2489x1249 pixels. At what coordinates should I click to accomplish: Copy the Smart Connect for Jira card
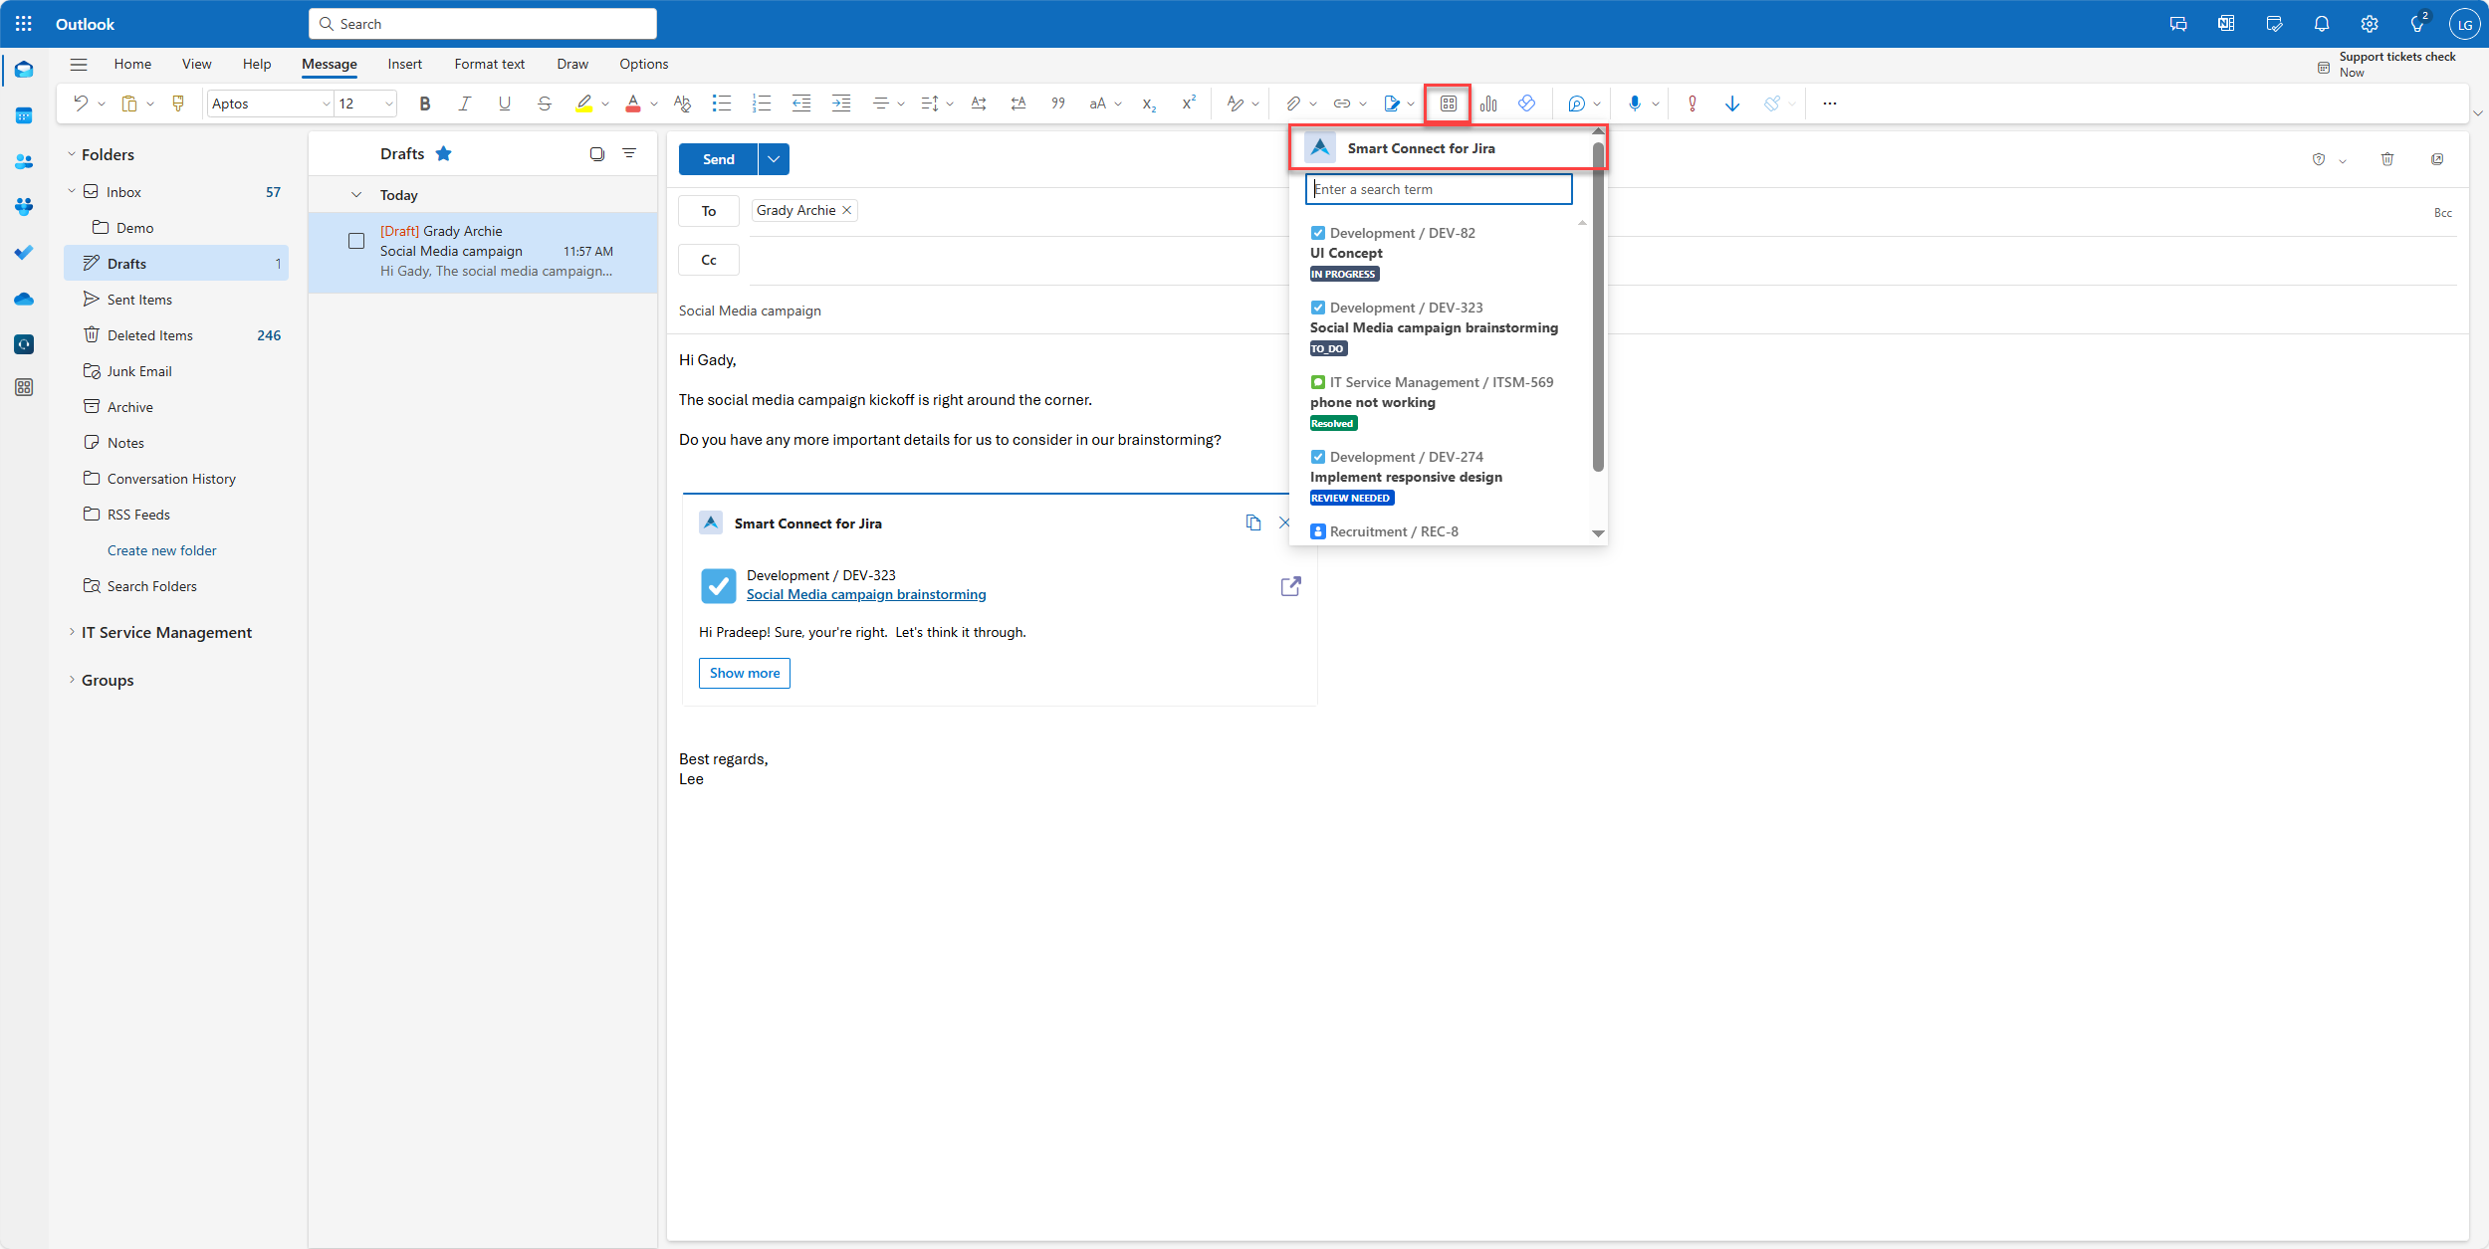pyautogui.click(x=1253, y=522)
